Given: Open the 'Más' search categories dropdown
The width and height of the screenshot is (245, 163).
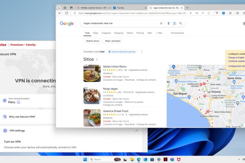Looking at the screenshot, I should 159,33.
